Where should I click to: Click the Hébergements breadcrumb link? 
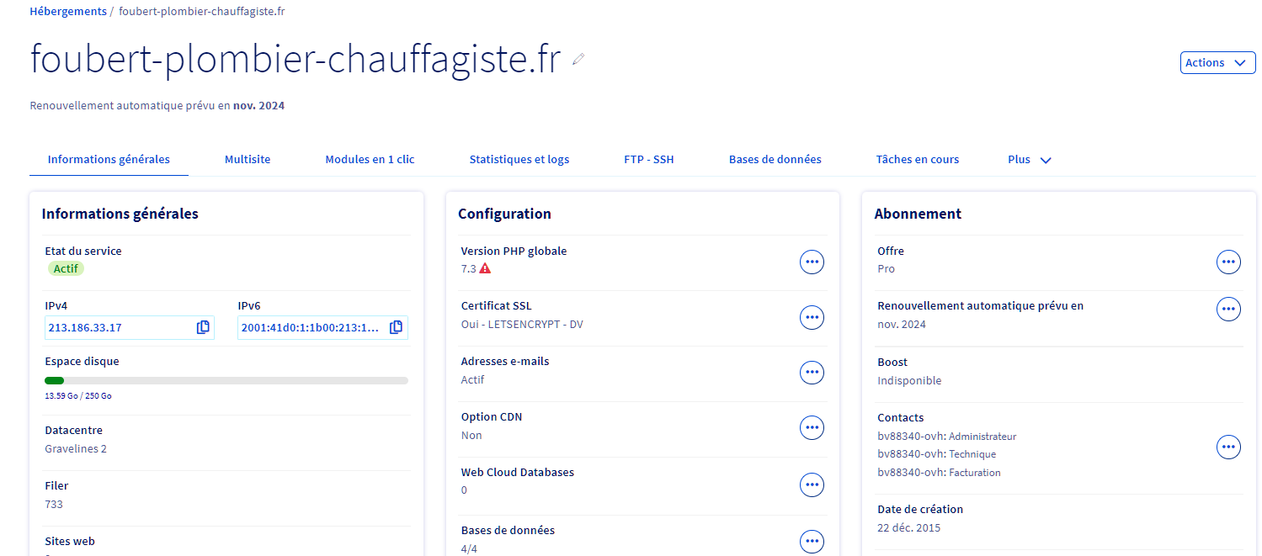coord(68,12)
